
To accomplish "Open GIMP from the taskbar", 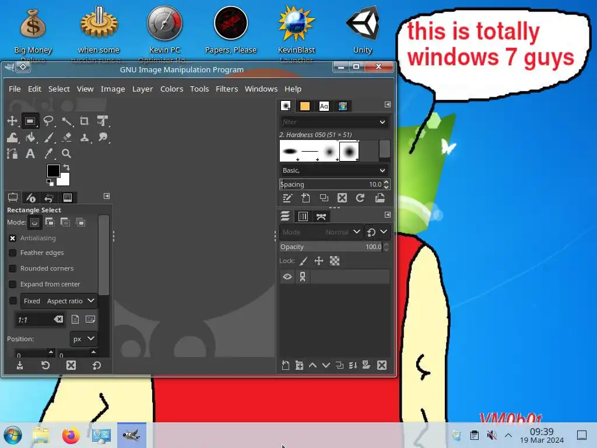I will 131,435.
